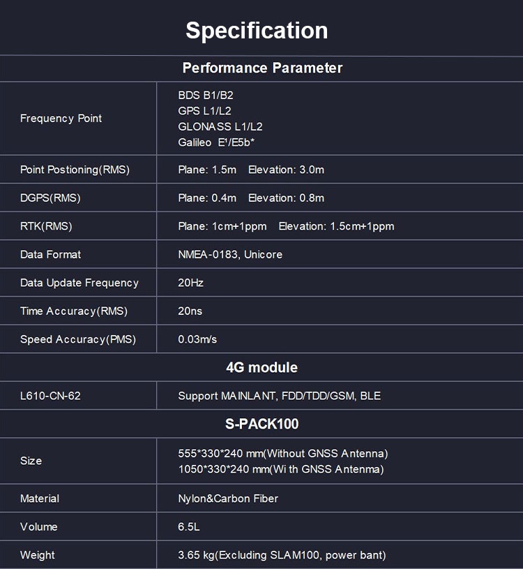Click the RTK(RMS) row label

point(46,226)
